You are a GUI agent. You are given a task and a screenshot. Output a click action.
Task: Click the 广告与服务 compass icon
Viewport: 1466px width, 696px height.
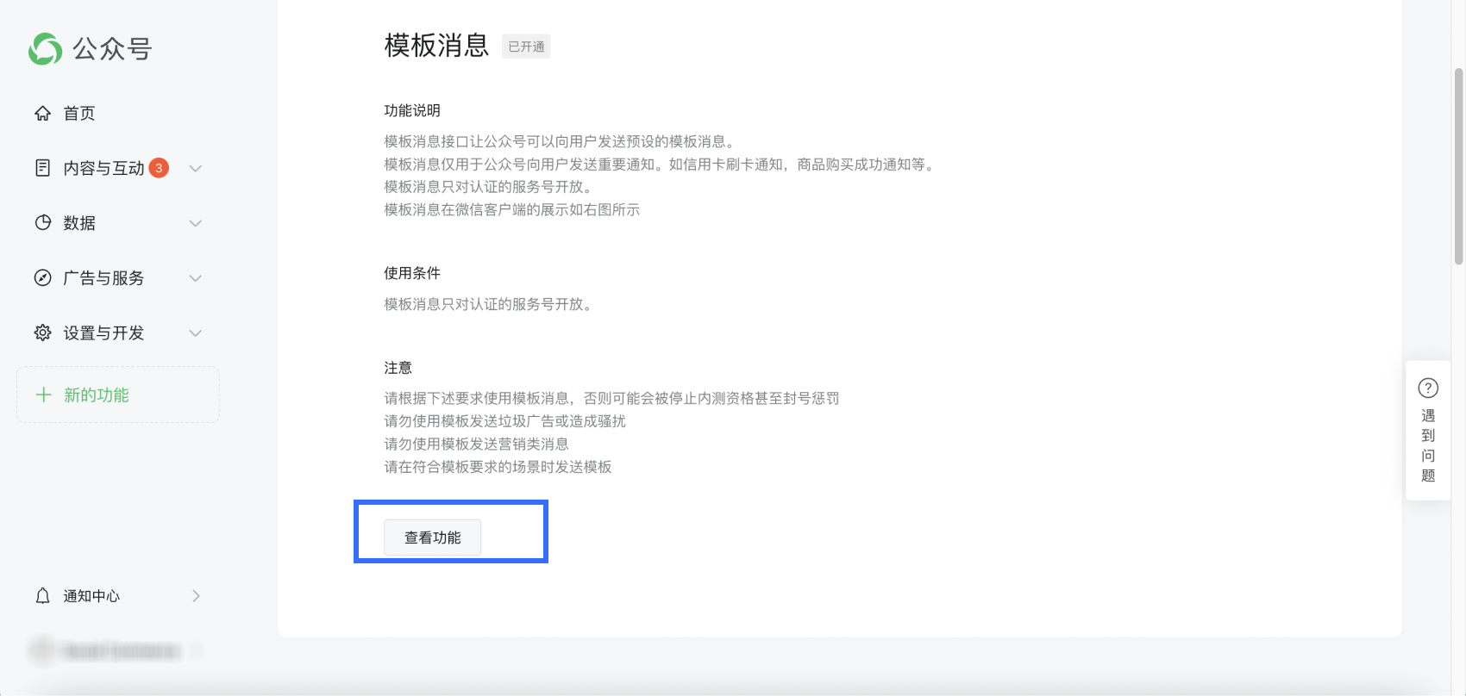point(42,277)
